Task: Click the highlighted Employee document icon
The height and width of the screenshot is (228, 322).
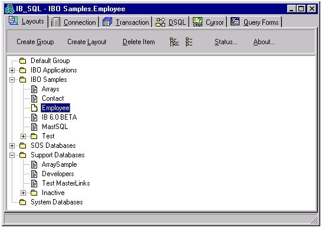Action: click(x=34, y=108)
